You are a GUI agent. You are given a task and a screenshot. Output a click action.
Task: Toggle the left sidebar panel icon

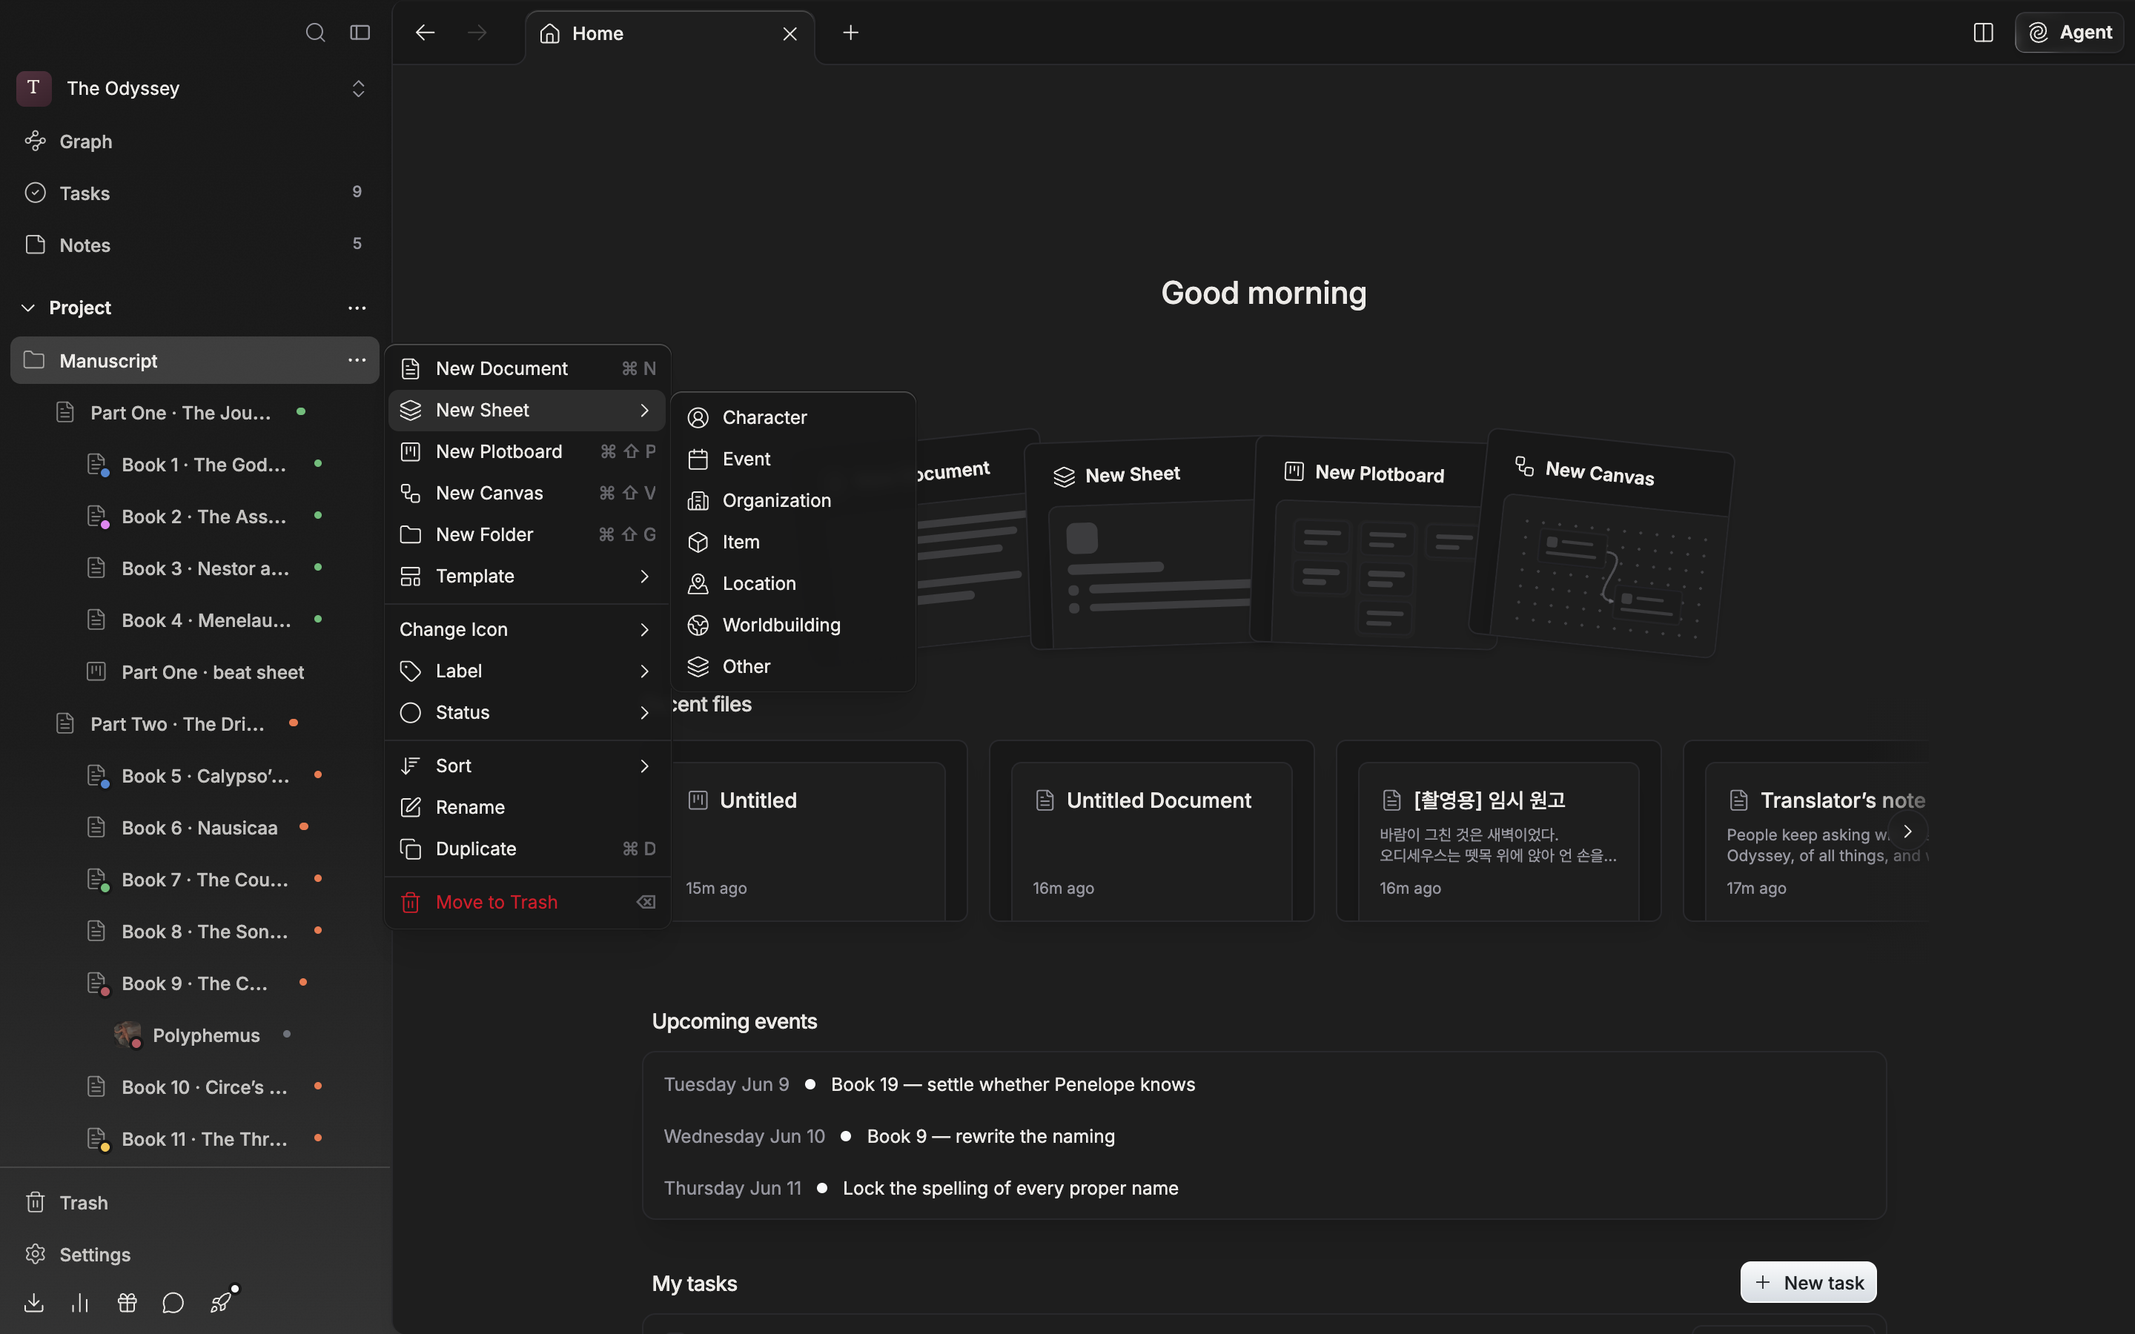[x=360, y=33]
